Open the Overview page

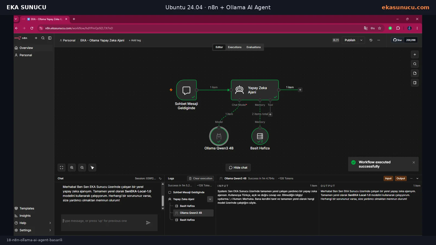(x=33, y=48)
